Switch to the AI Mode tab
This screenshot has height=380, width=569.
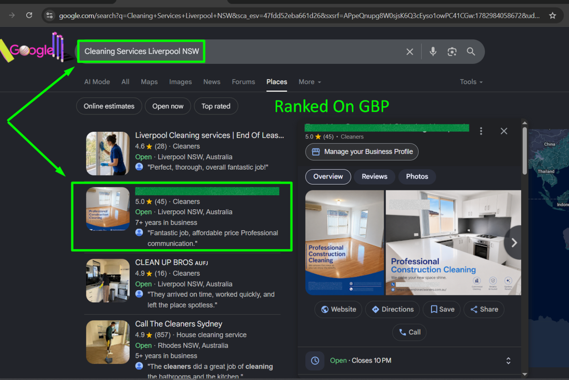coord(97,82)
